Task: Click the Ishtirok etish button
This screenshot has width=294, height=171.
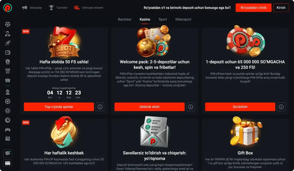Action: click(149, 107)
